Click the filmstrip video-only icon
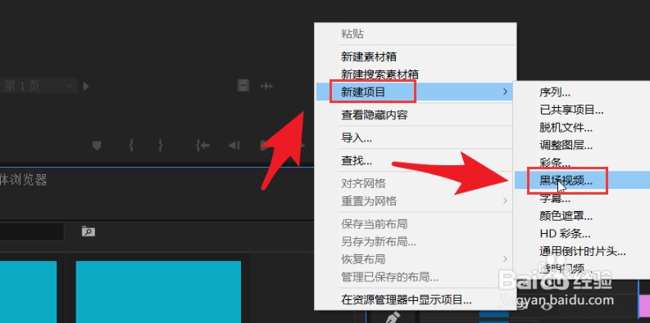 243,86
